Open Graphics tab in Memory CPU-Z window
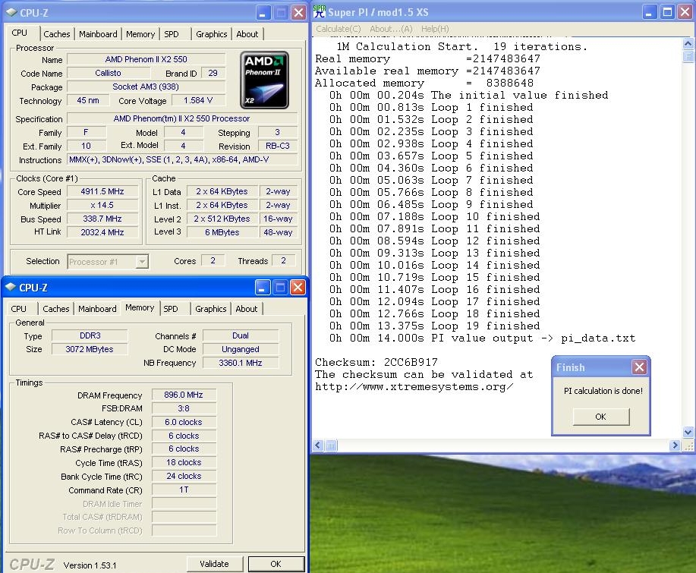The width and height of the screenshot is (696, 573). (210, 309)
